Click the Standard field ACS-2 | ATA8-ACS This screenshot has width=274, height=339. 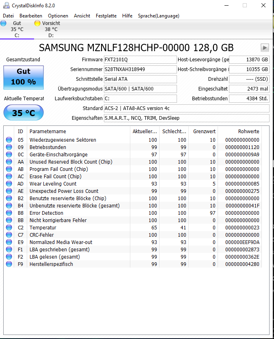pyautogui.click(x=186, y=108)
